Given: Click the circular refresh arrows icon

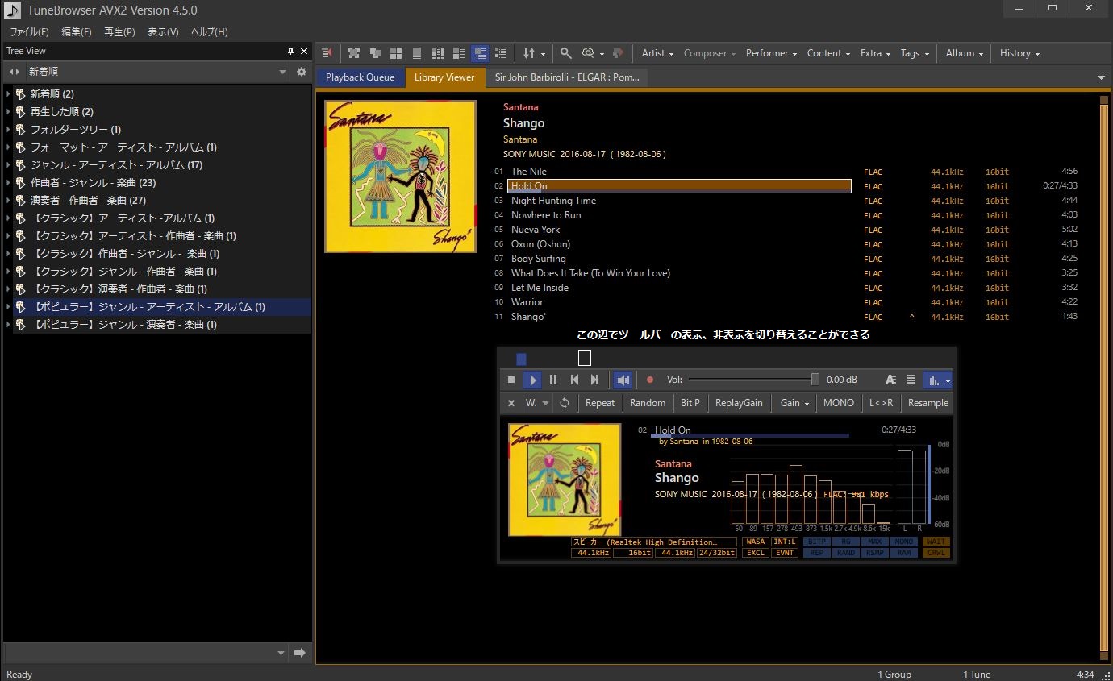Looking at the screenshot, I should pos(565,403).
